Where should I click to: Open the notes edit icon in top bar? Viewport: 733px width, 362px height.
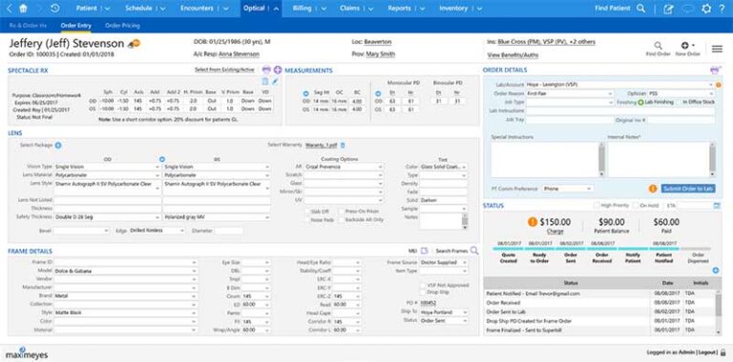[668, 9]
